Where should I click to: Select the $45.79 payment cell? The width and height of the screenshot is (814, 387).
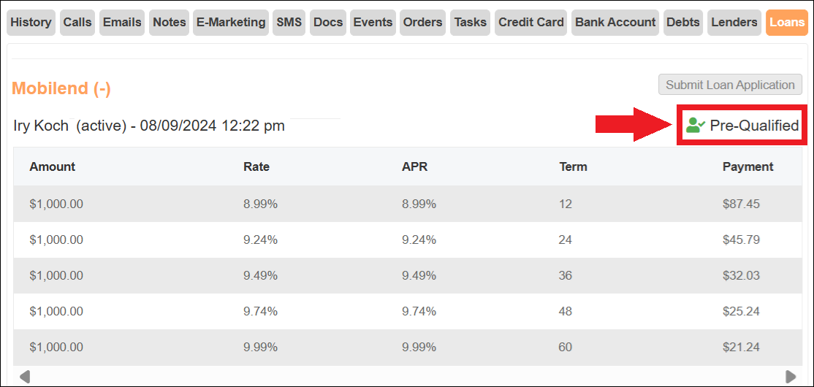point(742,240)
